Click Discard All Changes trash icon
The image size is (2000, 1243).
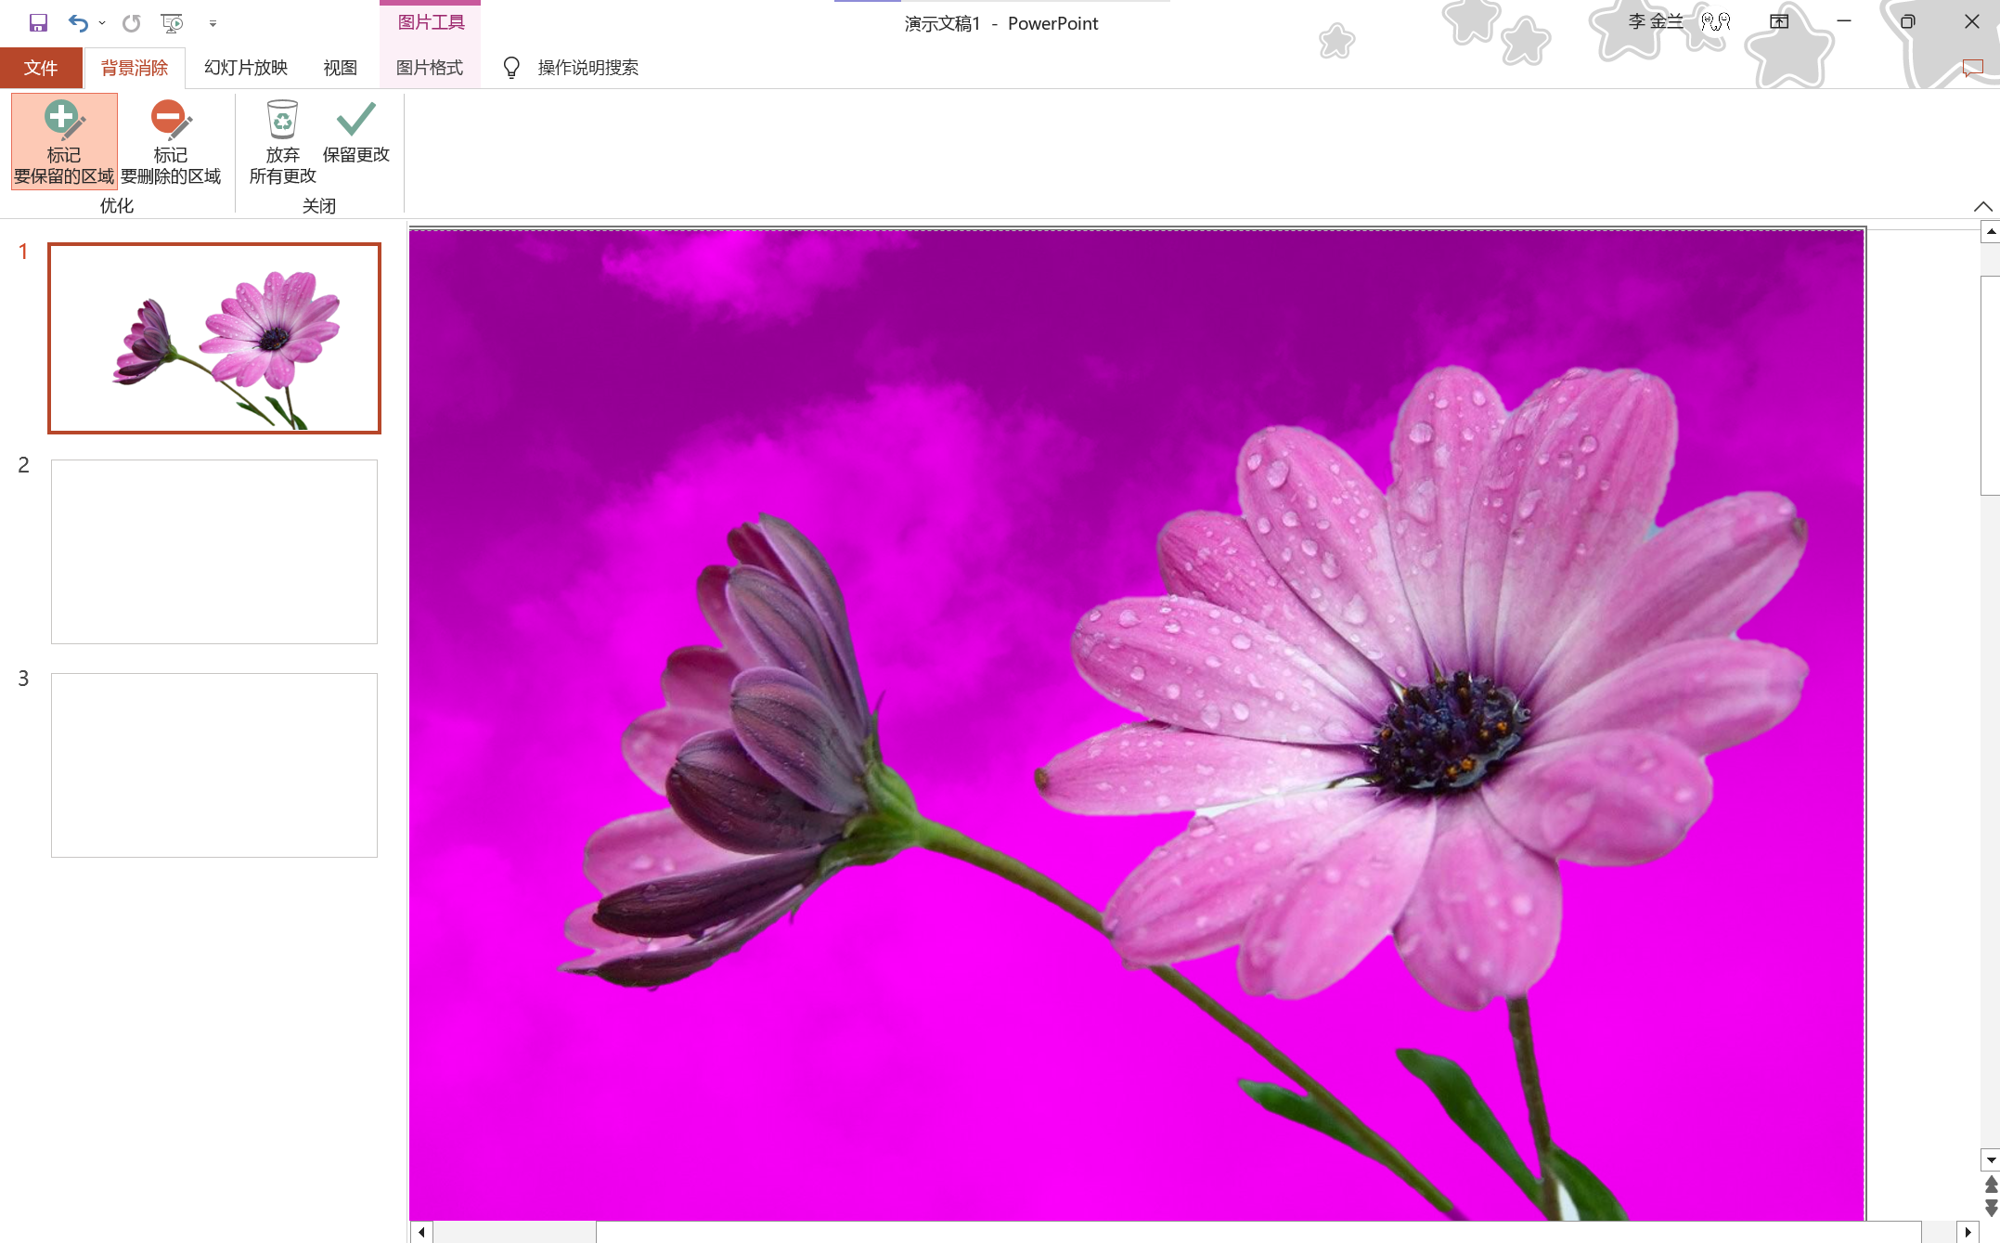tap(282, 121)
